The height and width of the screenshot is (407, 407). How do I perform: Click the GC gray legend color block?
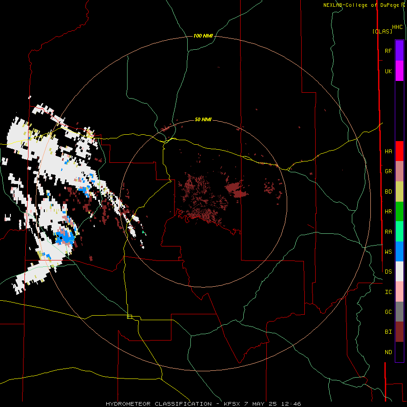click(399, 312)
